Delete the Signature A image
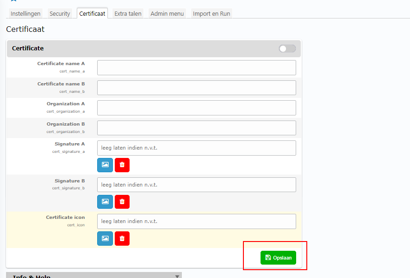This screenshot has height=278, width=410. pos(122,165)
